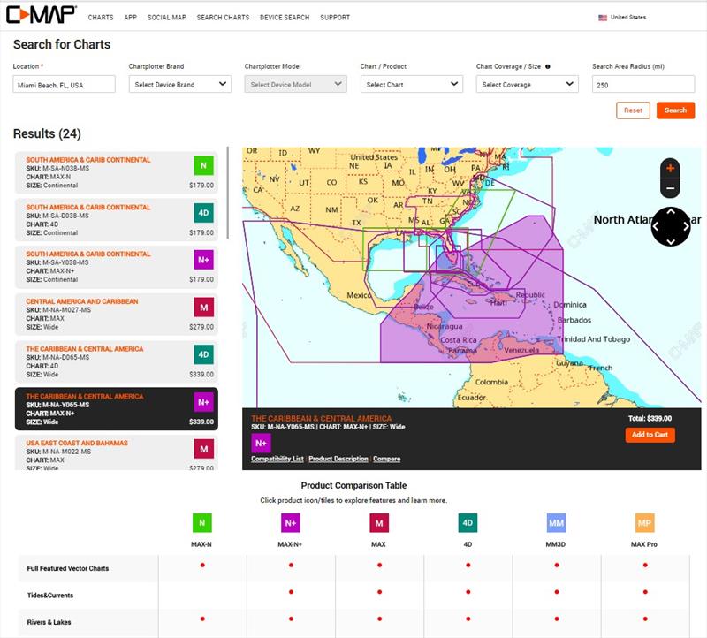Click the Tides&Currents row label

[x=50, y=596]
